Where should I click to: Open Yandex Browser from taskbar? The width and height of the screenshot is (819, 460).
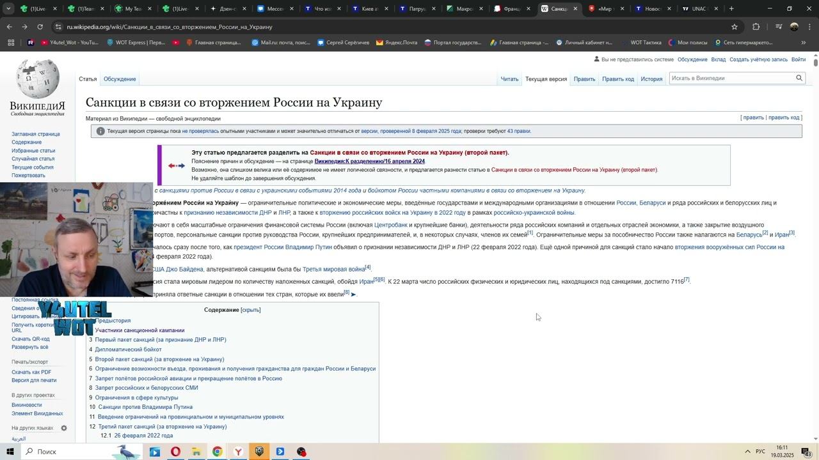238,452
